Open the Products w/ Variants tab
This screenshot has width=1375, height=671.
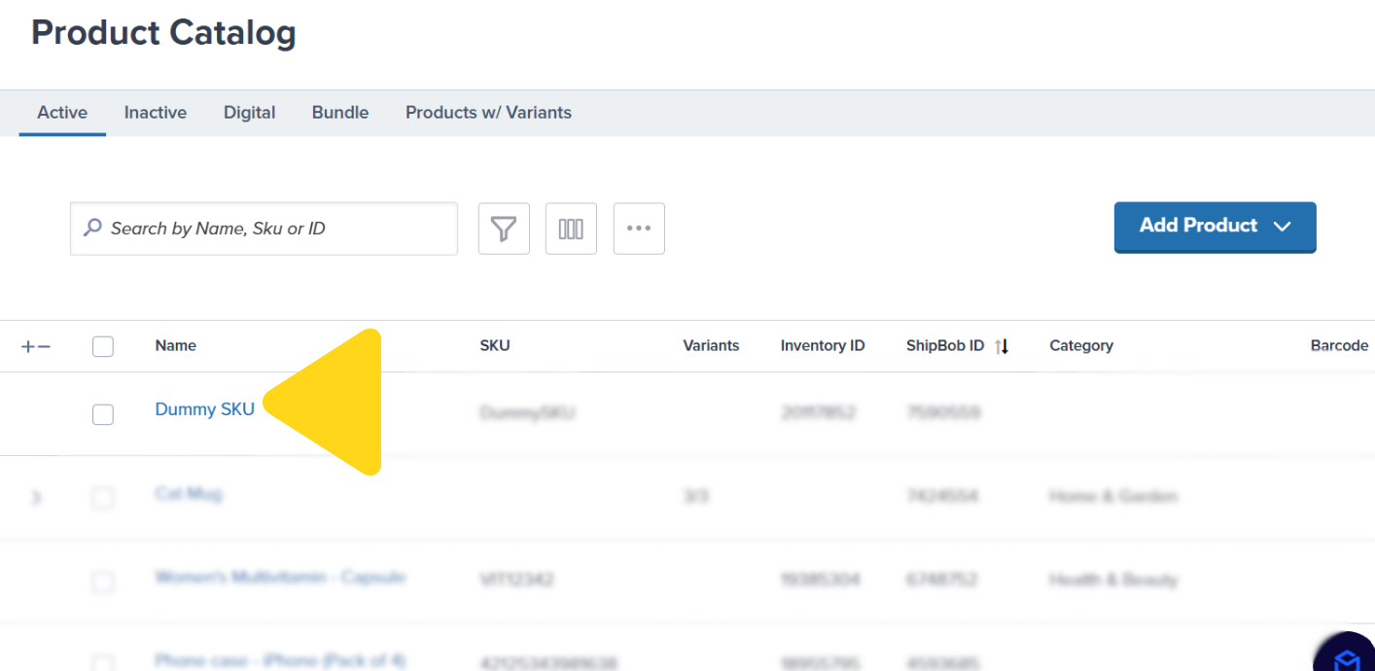point(488,112)
